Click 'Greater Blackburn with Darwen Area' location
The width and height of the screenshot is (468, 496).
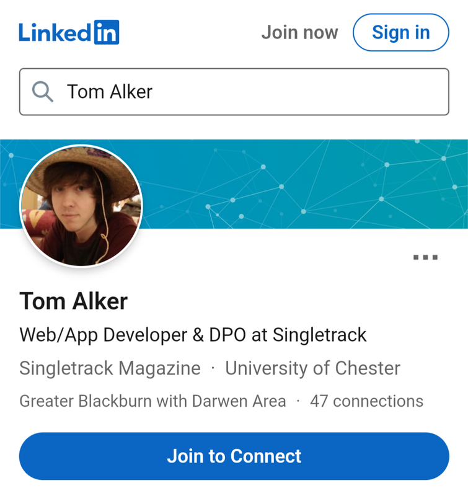click(x=152, y=401)
